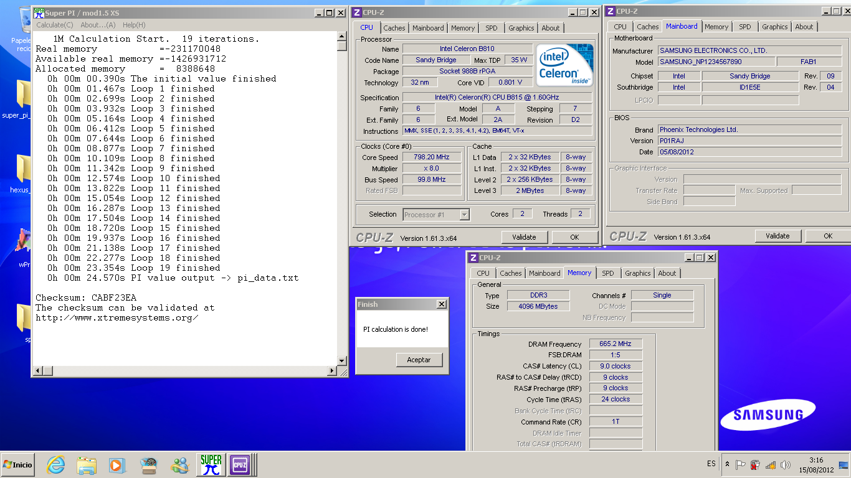The height and width of the screenshot is (478, 851).
Task: Select the Caches tab in the Processor CPU-Z window
Action: click(x=394, y=28)
